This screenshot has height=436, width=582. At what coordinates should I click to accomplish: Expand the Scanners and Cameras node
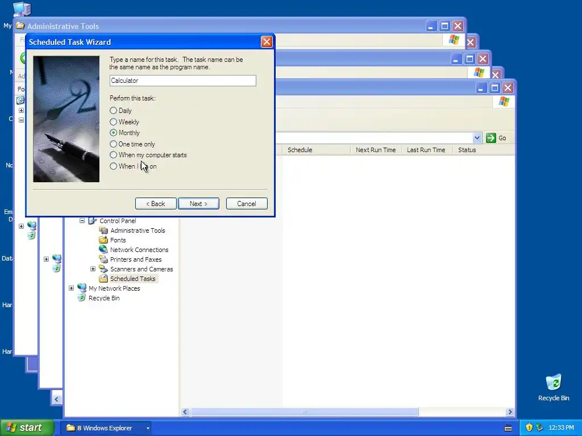click(93, 269)
